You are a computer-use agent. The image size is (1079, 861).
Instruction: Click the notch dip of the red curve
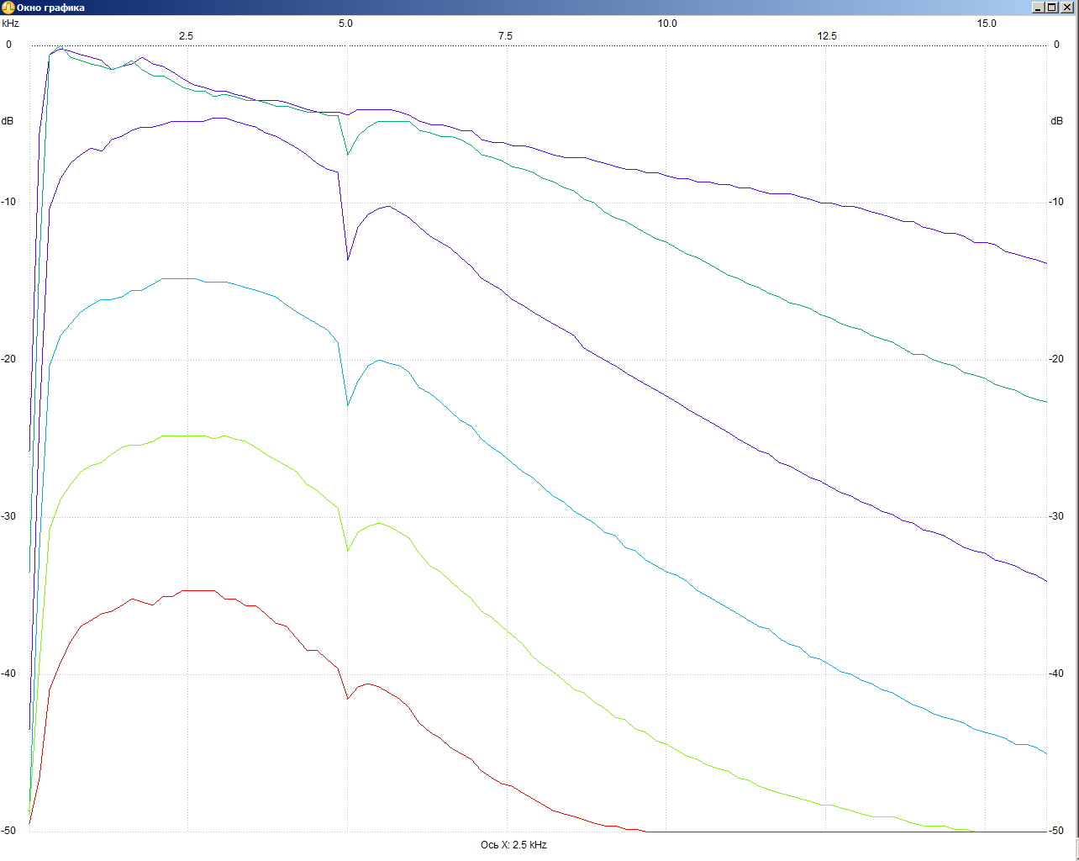tap(348, 699)
